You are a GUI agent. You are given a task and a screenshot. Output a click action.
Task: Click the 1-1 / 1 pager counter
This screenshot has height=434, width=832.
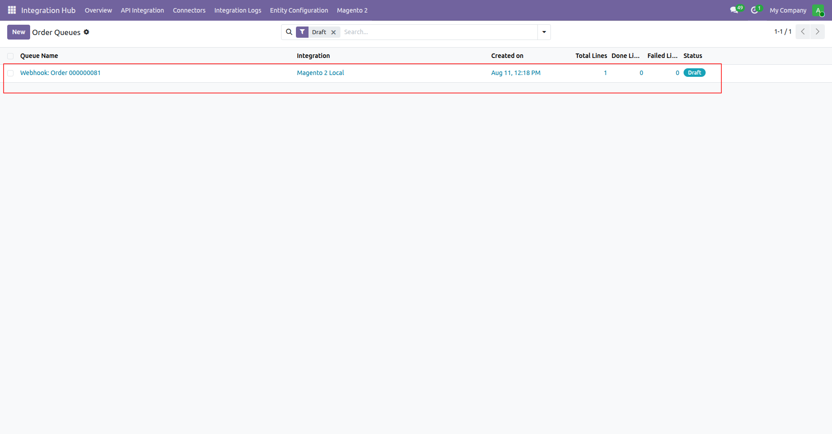click(783, 32)
